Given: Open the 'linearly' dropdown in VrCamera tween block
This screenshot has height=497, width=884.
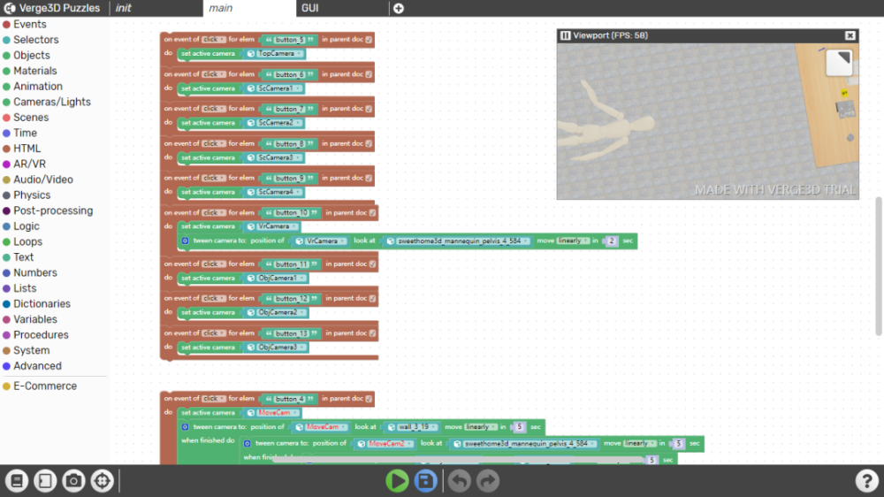Looking at the screenshot, I should (573, 241).
